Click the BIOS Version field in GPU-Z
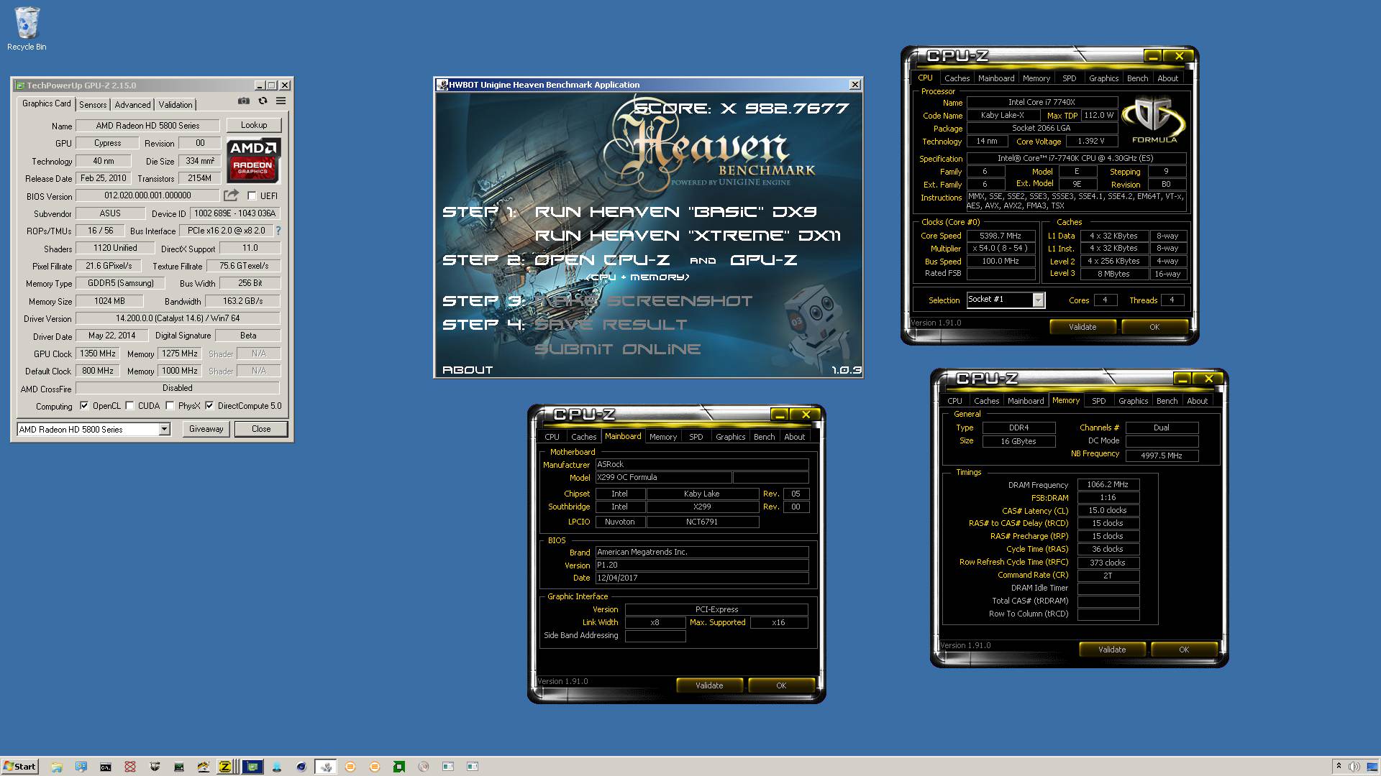1381x776 pixels. [x=147, y=195]
